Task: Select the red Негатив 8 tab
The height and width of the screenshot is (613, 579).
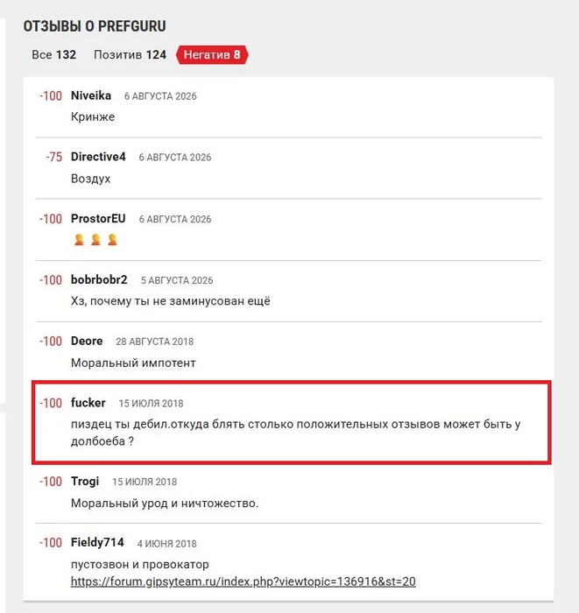Action: pos(212,54)
